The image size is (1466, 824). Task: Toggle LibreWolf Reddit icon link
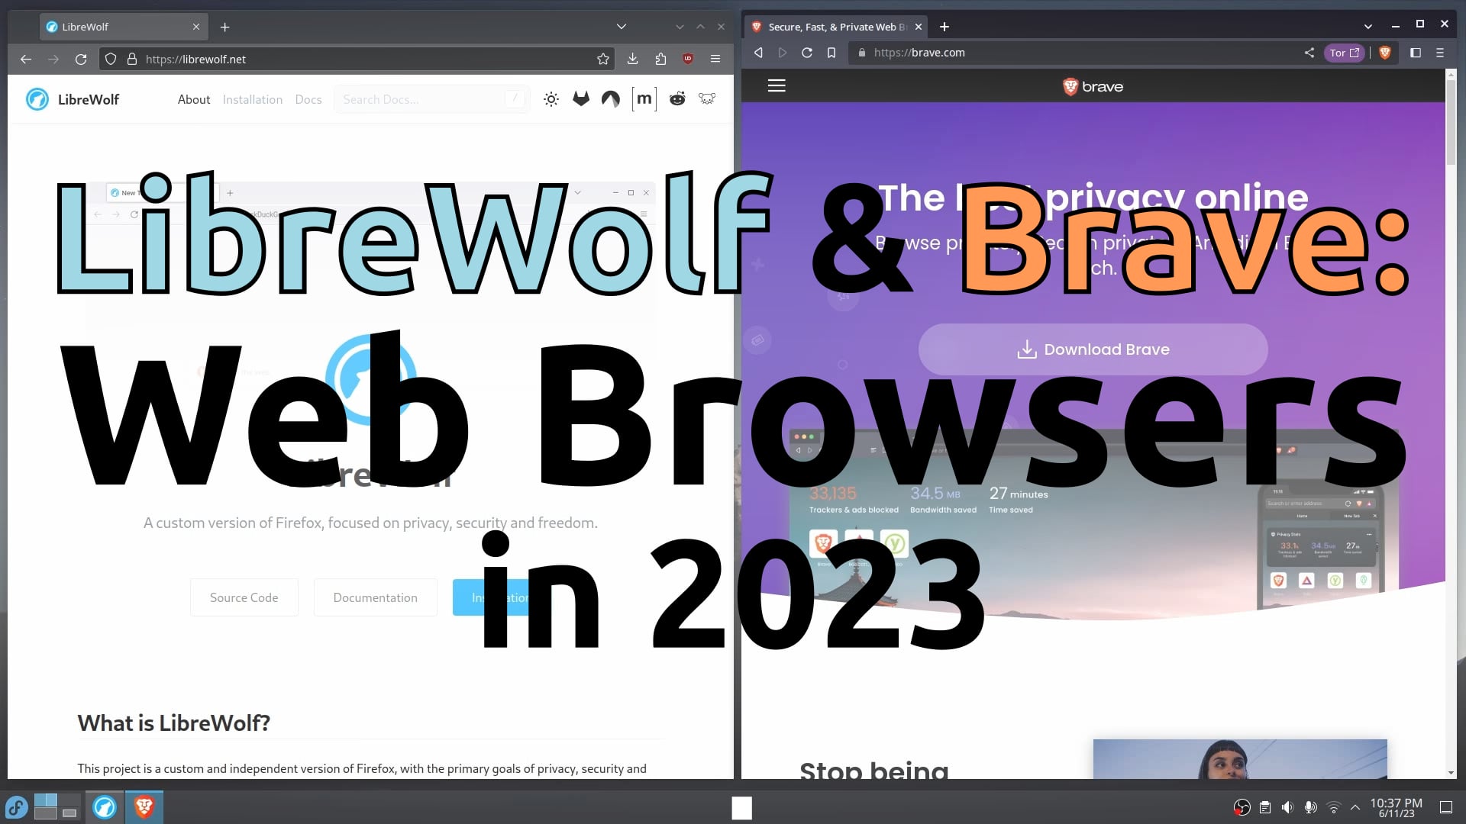tap(676, 98)
